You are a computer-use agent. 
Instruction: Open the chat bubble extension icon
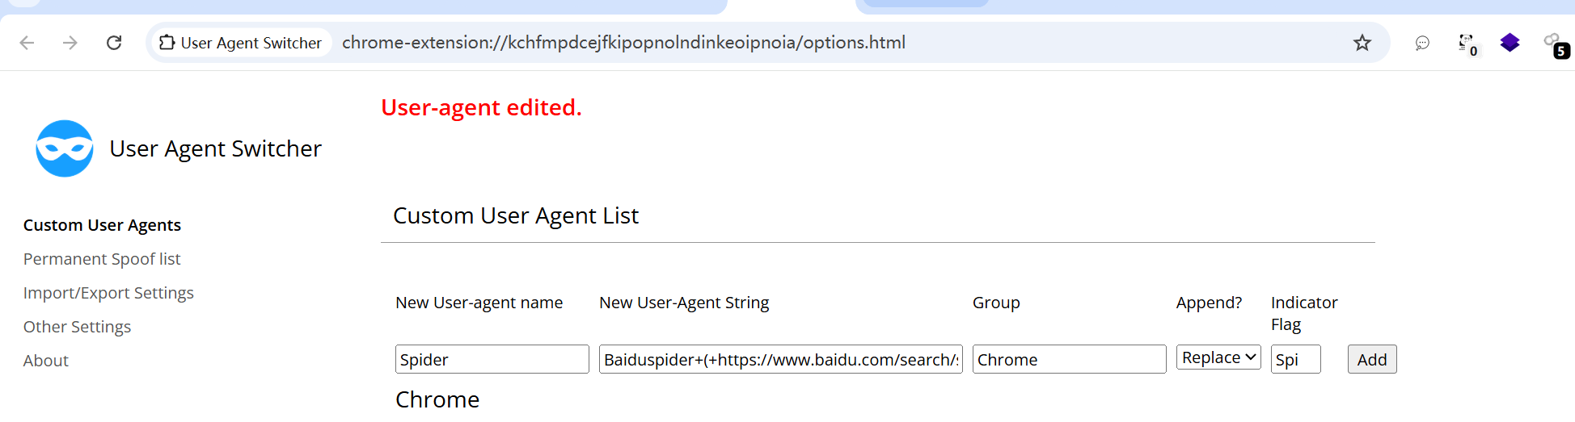click(1422, 43)
